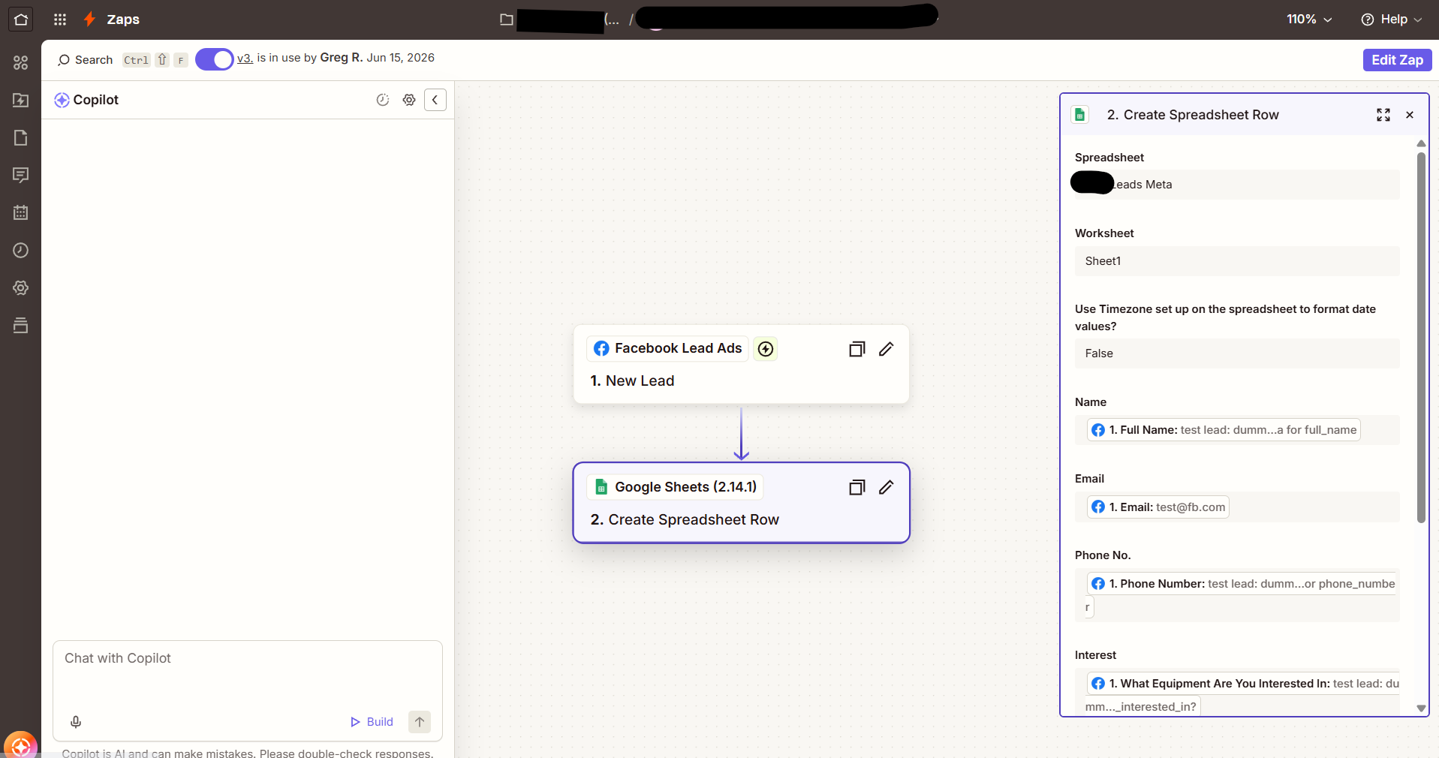Image resolution: width=1439 pixels, height=758 pixels.
Task: Open the history clock sidebar icon
Action: pos(21,251)
